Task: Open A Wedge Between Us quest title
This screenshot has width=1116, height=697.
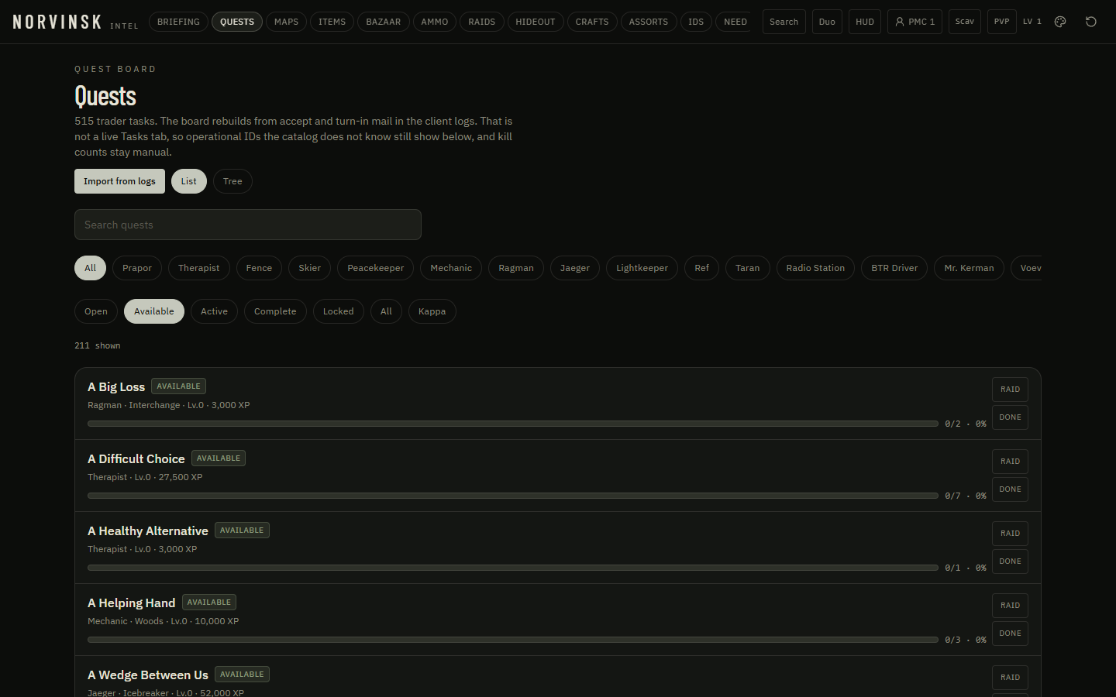Action: tap(148, 675)
